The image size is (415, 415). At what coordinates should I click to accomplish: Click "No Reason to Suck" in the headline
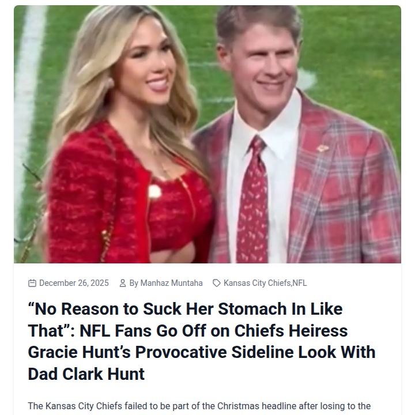tap(98, 309)
